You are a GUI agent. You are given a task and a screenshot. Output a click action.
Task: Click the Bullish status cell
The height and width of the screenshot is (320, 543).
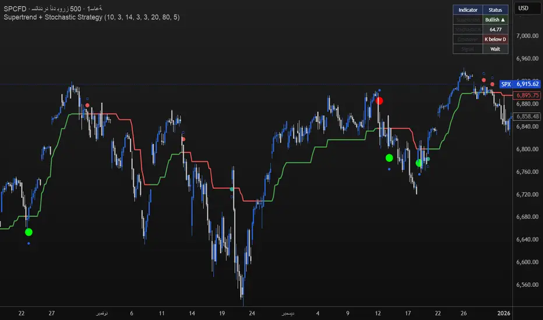[x=495, y=20]
